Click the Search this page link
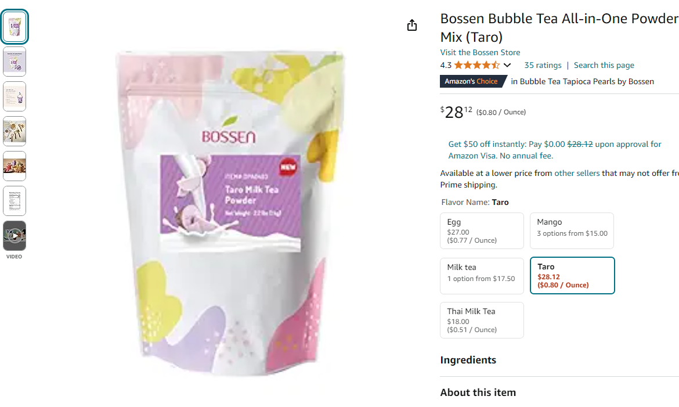 pyautogui.click(x=604, y=66)
